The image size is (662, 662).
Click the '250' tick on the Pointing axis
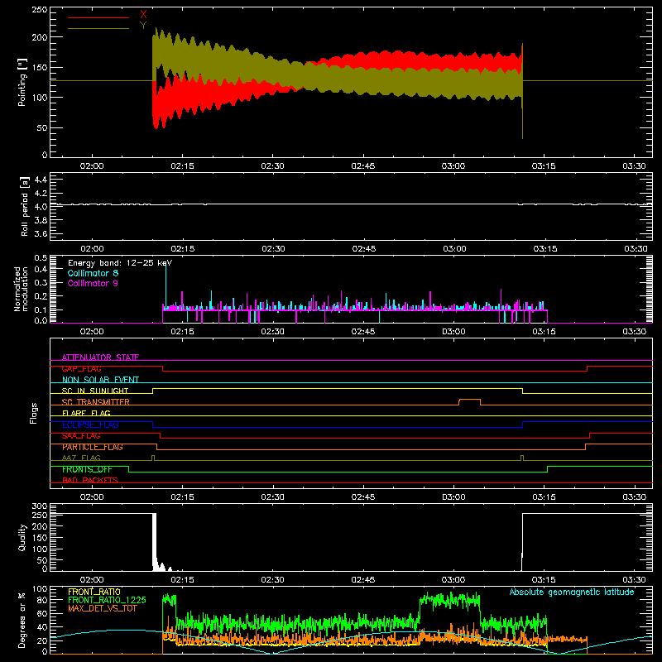pos(39,10)
